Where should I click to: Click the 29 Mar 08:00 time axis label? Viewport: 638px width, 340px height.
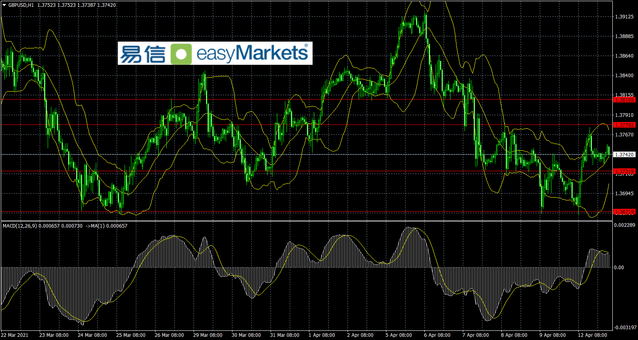[208, 335]
